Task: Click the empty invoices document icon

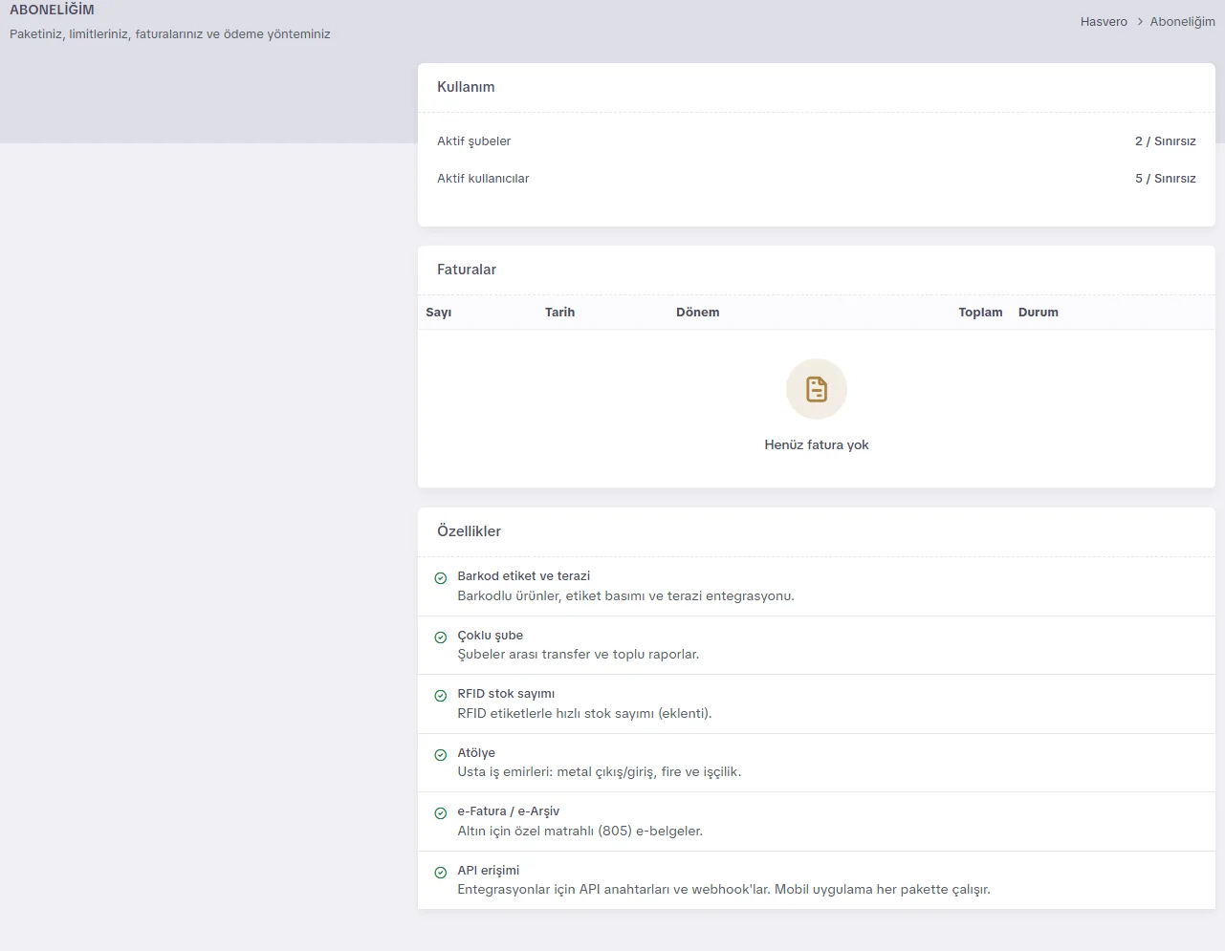Action: point(817,389)
